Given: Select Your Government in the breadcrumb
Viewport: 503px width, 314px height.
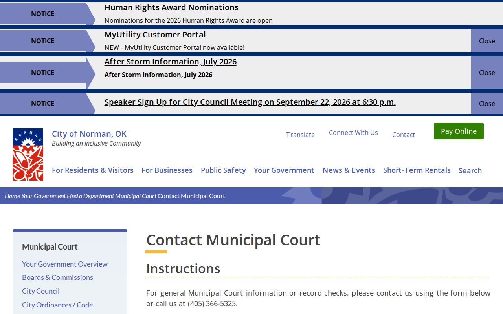Looking at the screenshot, I should tap(44, 196).
